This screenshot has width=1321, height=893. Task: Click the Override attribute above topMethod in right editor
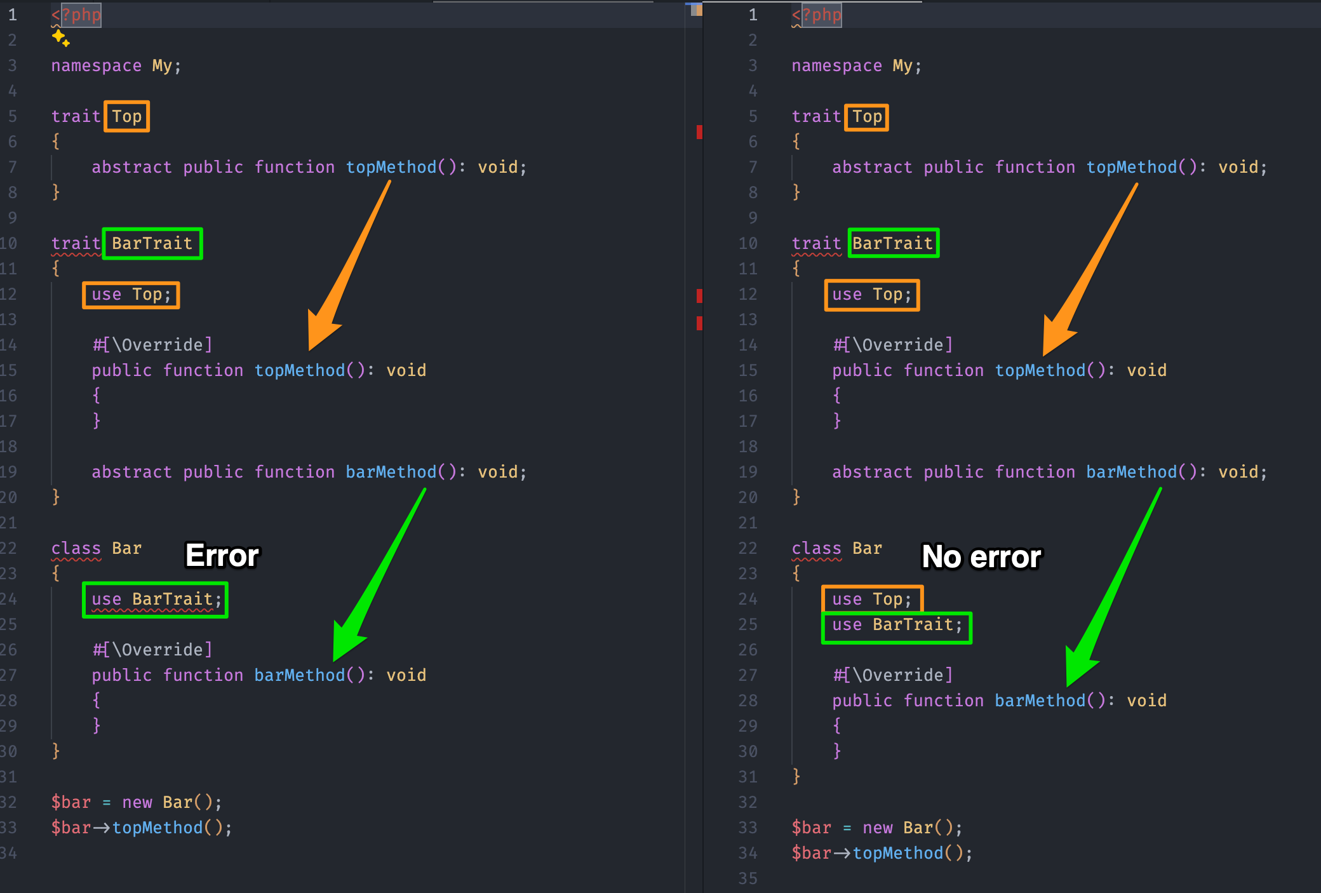click(x=892, y=345)
